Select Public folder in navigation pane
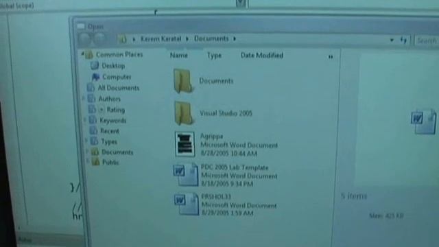The width and height of the screenshot is (439, 247). [110, 163]
